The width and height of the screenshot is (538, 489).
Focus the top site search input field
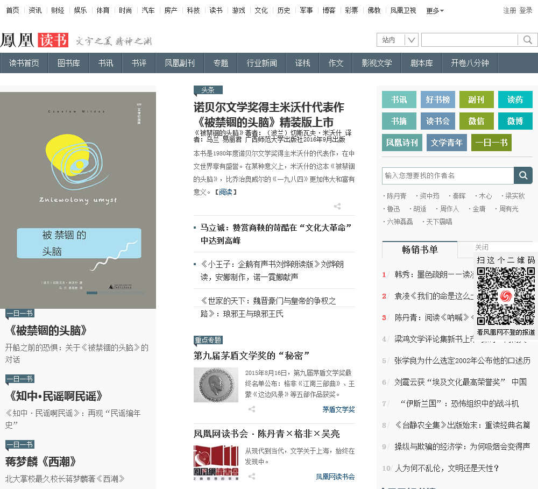469,40
